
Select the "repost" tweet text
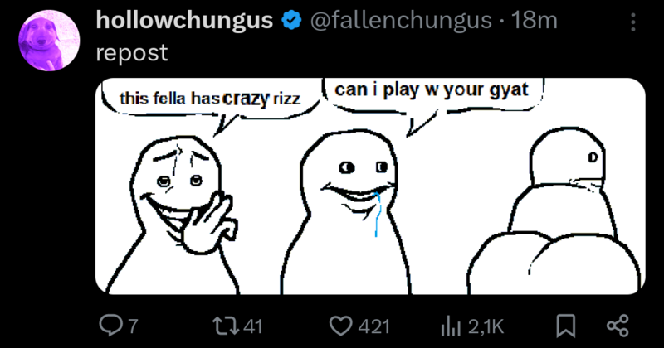click(x=132, y=53)
